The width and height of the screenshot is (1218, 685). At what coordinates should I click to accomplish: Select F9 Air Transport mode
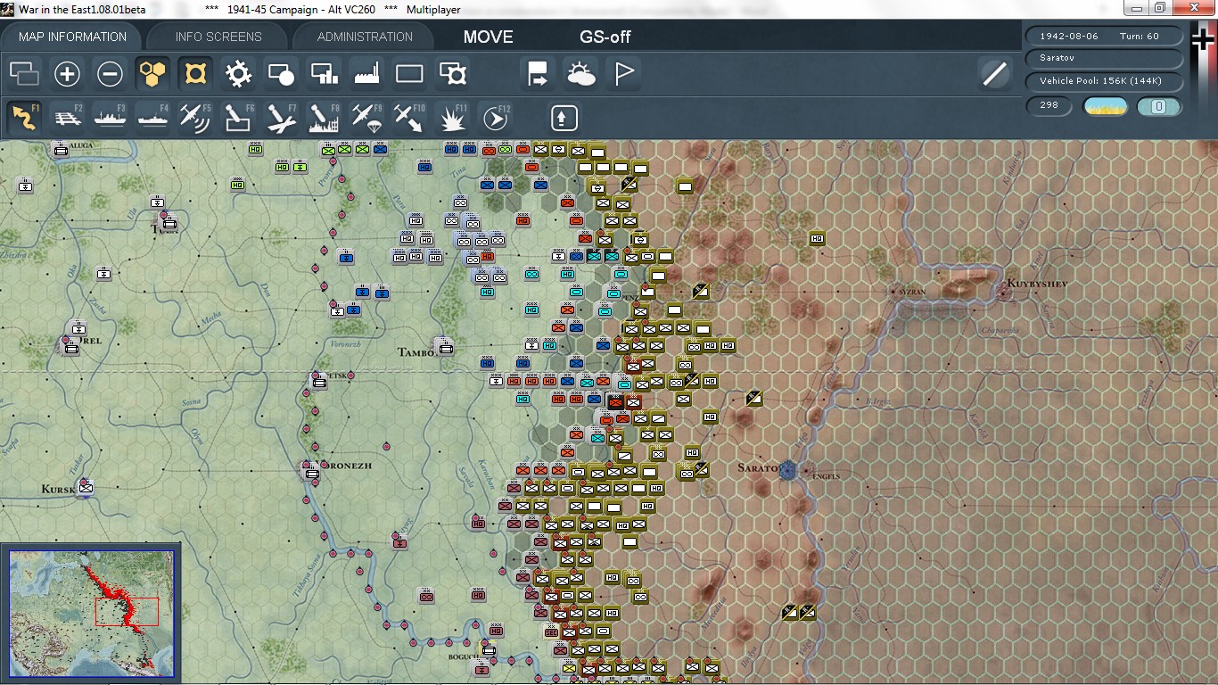pos(366,117)
